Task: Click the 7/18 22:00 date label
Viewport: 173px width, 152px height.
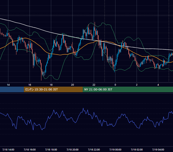Action: 94,149
